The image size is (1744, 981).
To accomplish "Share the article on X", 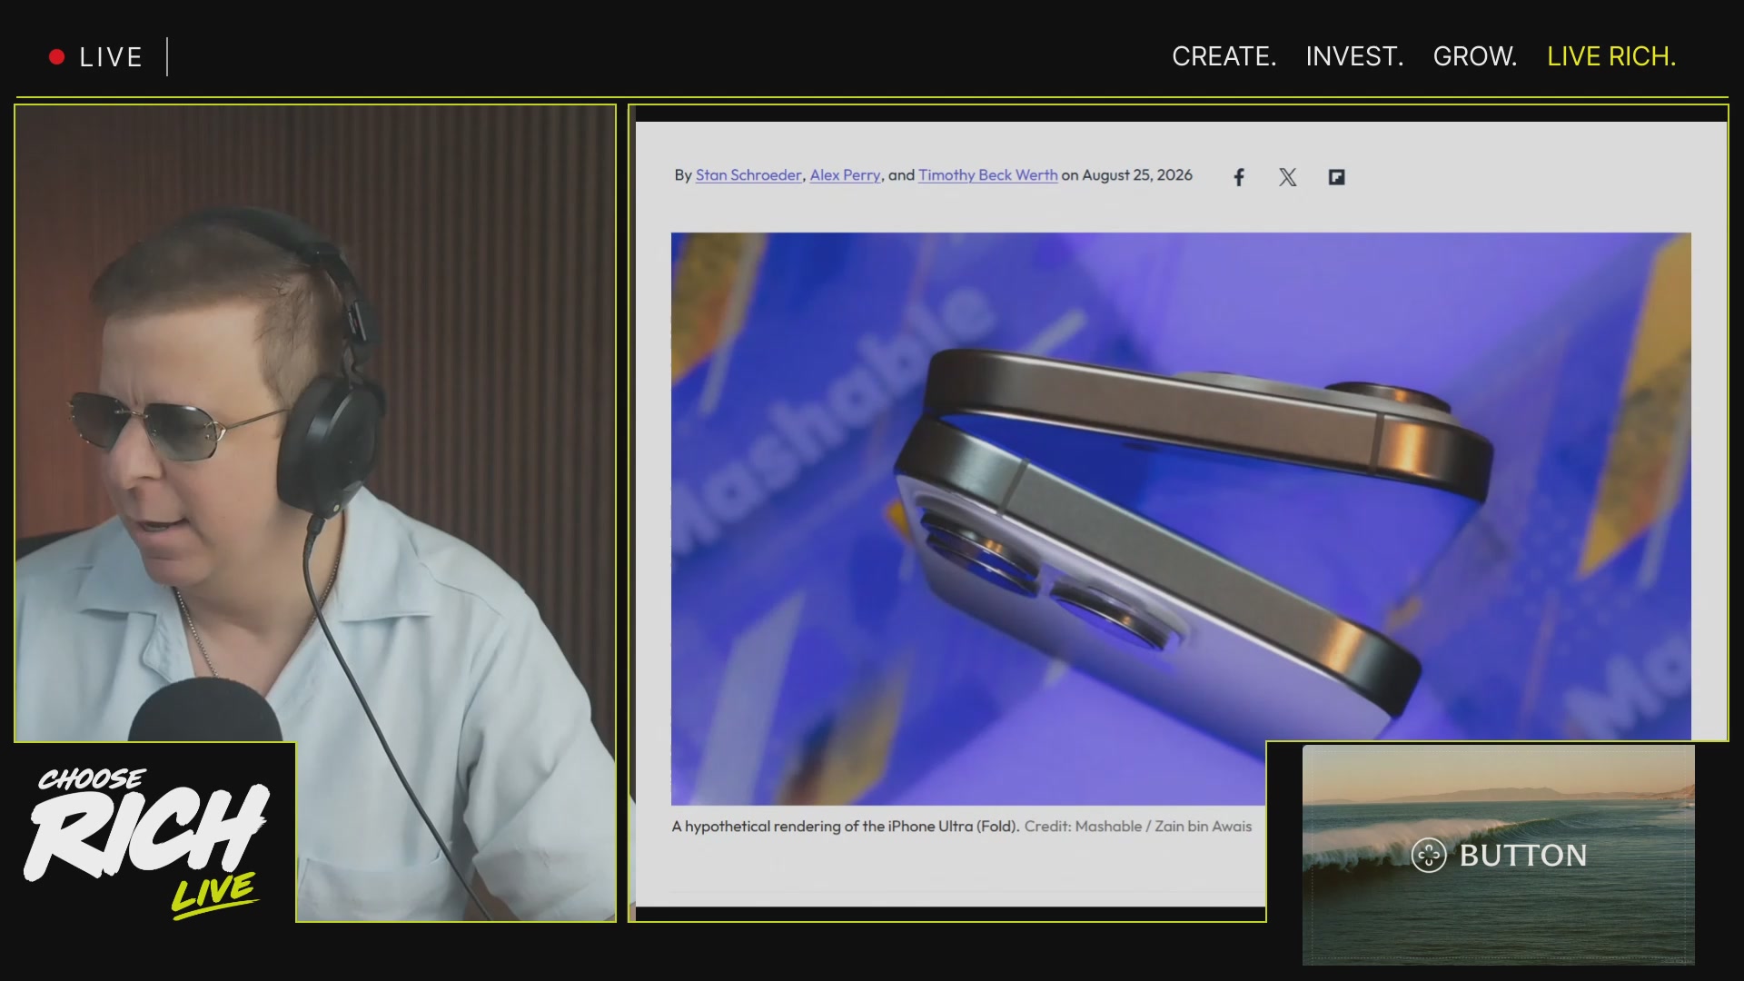I will pos(1288,177).
